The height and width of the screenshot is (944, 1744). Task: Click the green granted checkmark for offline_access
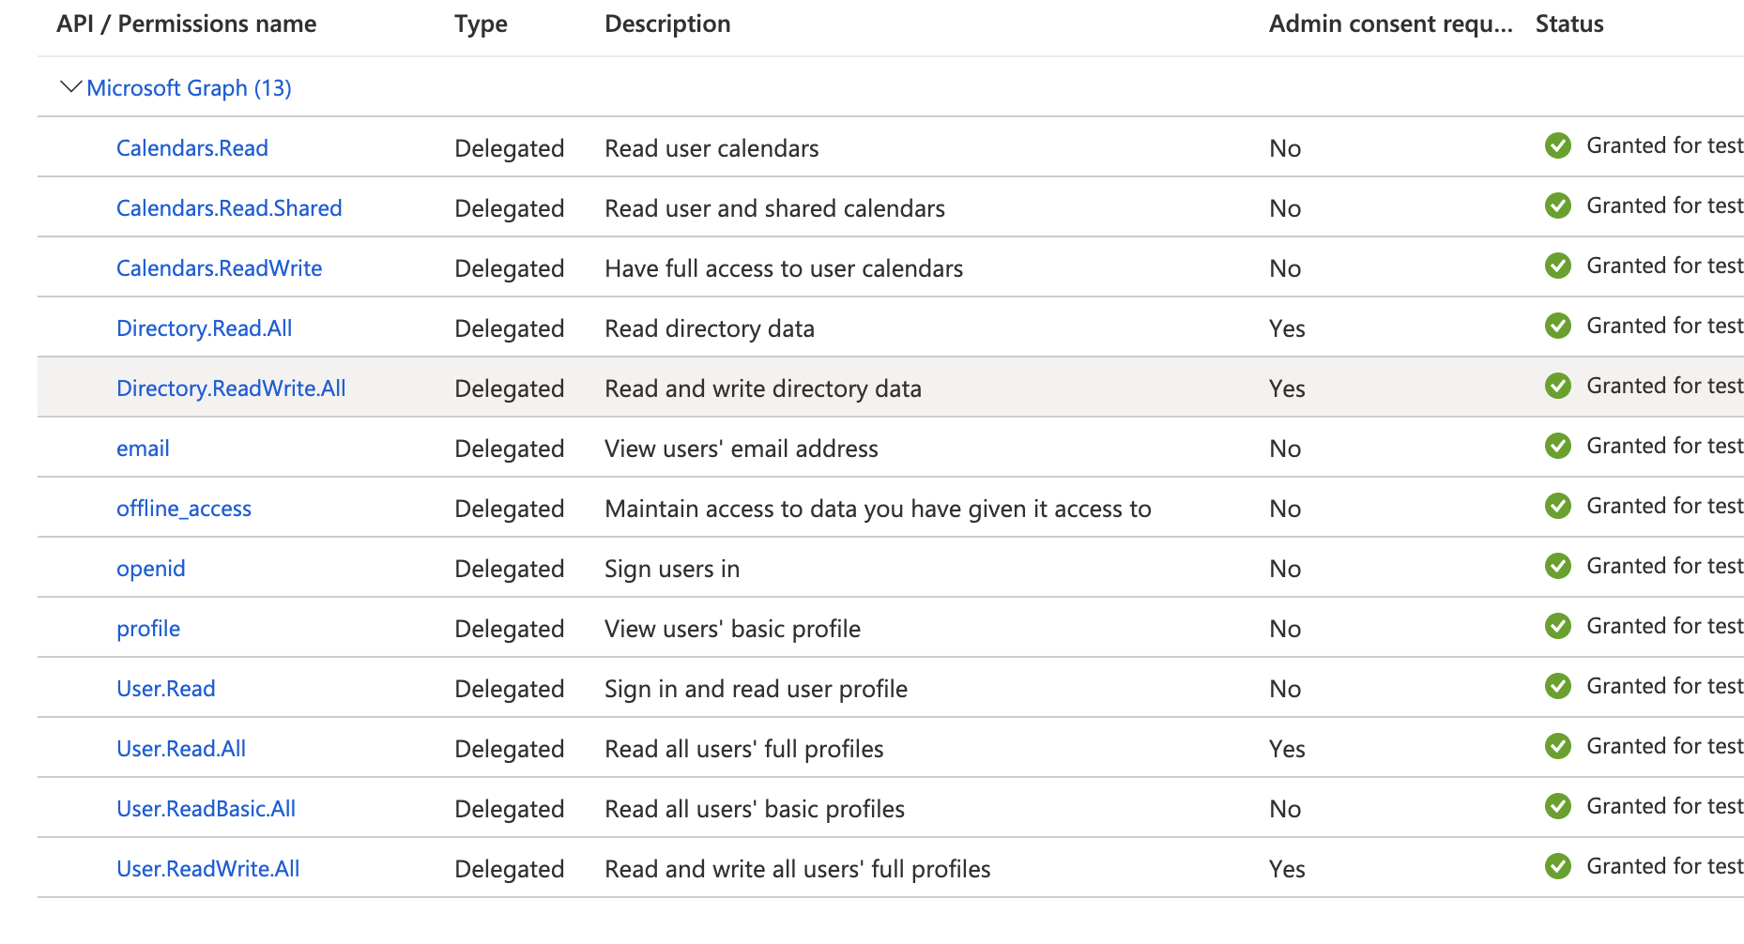1558,506
